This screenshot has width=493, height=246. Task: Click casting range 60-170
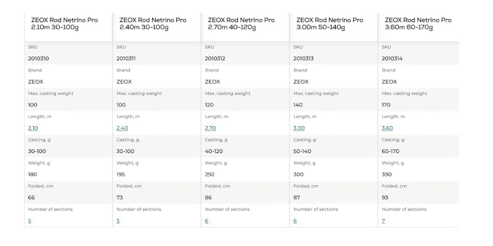click(391, 151)
